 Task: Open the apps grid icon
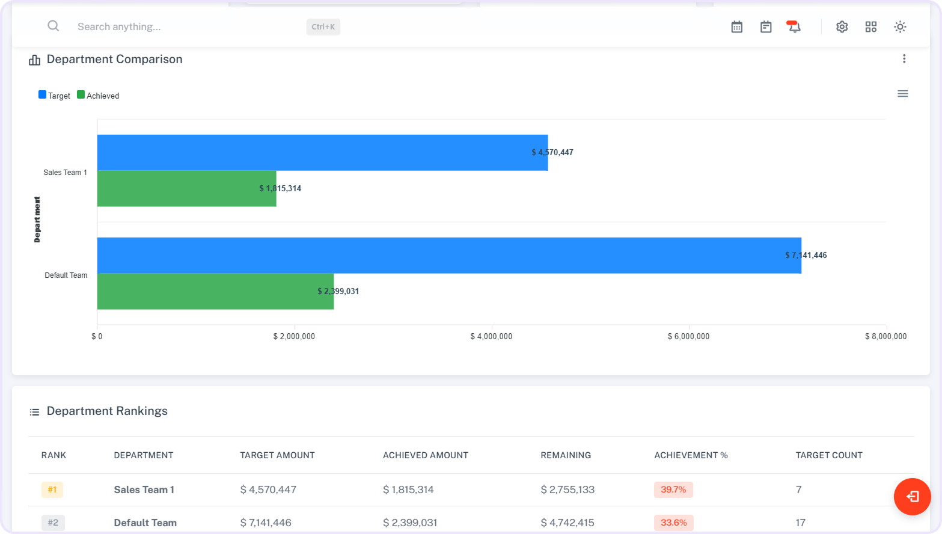[x=870, y=26]
